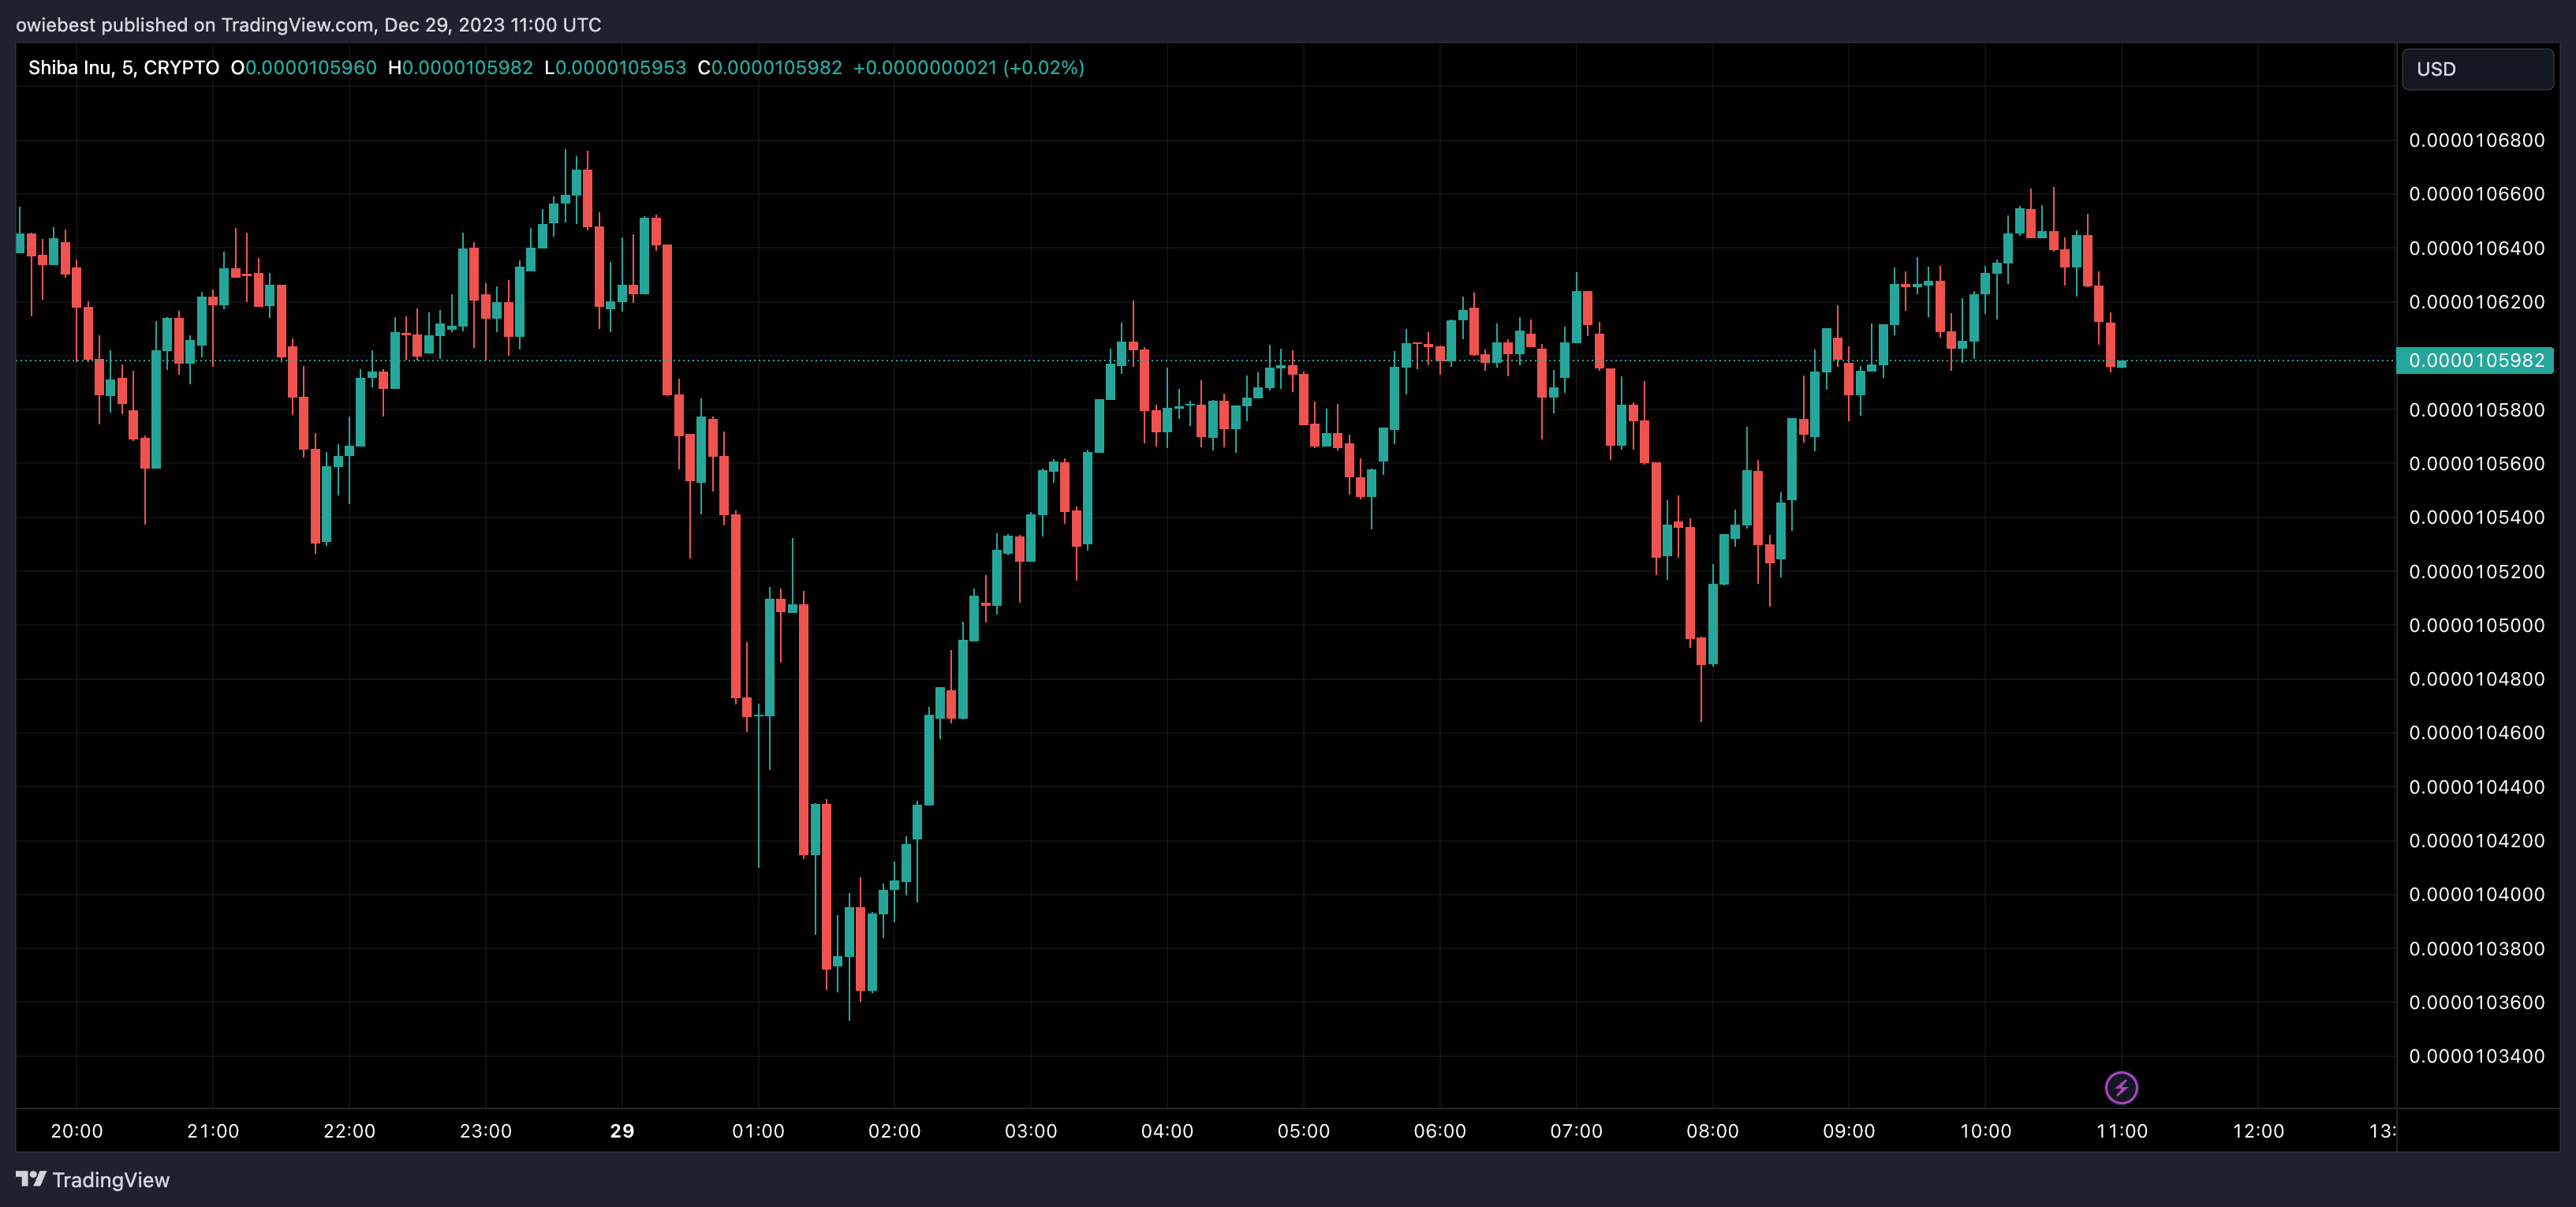Click the 20:00 label on time axis
This screenshot has width=2576, height=1207.
pos(77,1131)
